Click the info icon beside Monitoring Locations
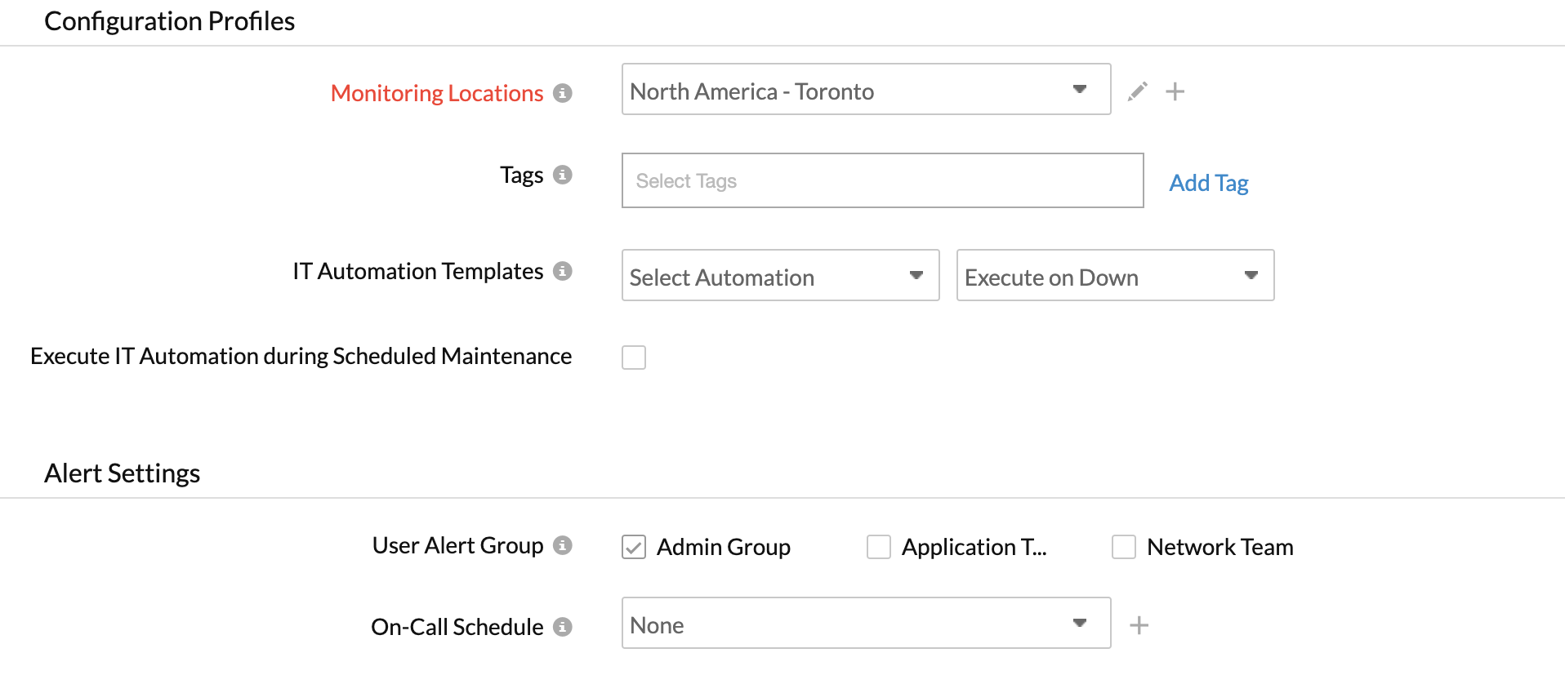The image size is (1565, 684). point(562,93)
